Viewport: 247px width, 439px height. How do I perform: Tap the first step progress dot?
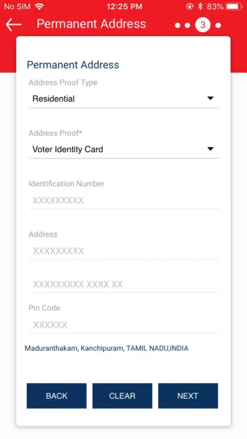177,25
